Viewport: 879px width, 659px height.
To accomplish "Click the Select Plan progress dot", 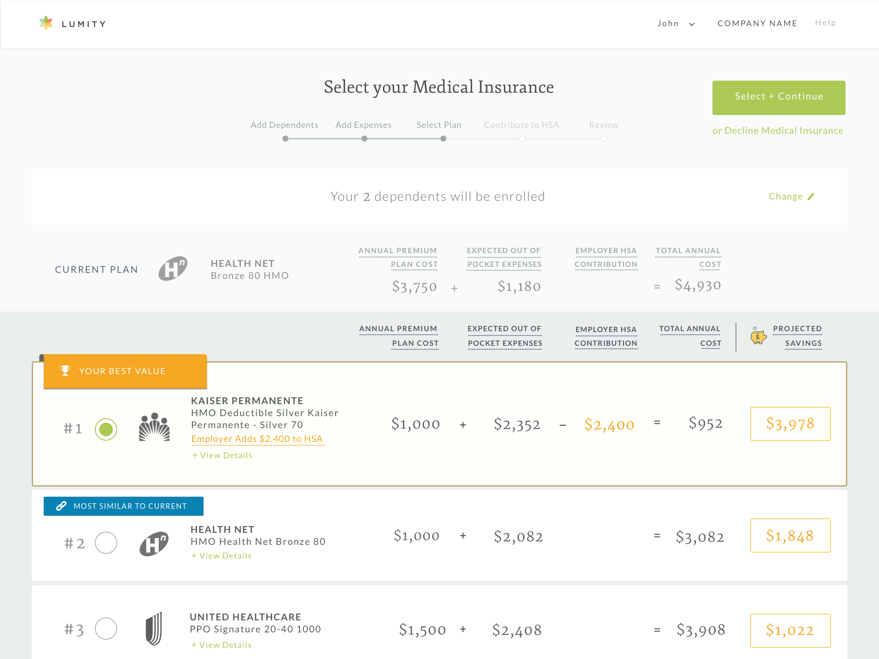I will click(x=443, y=139).
